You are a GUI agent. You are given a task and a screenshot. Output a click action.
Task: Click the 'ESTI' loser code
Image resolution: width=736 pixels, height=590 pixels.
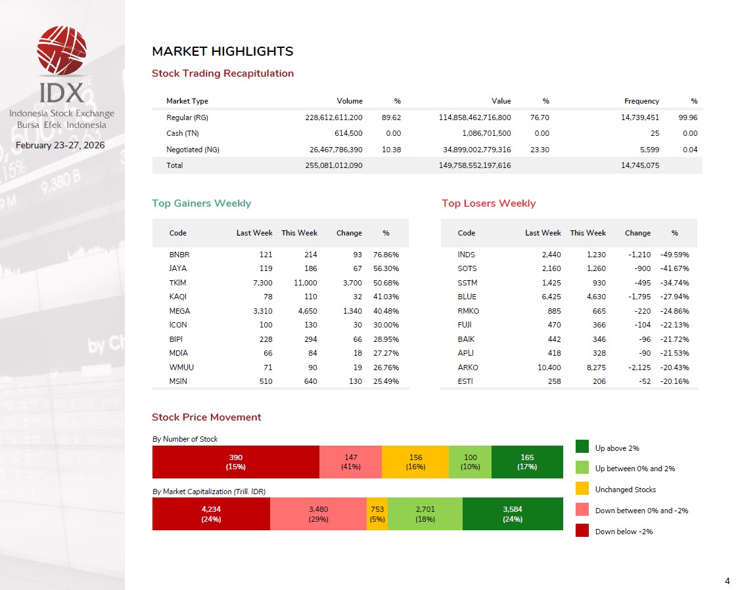[x=465, y=381]
